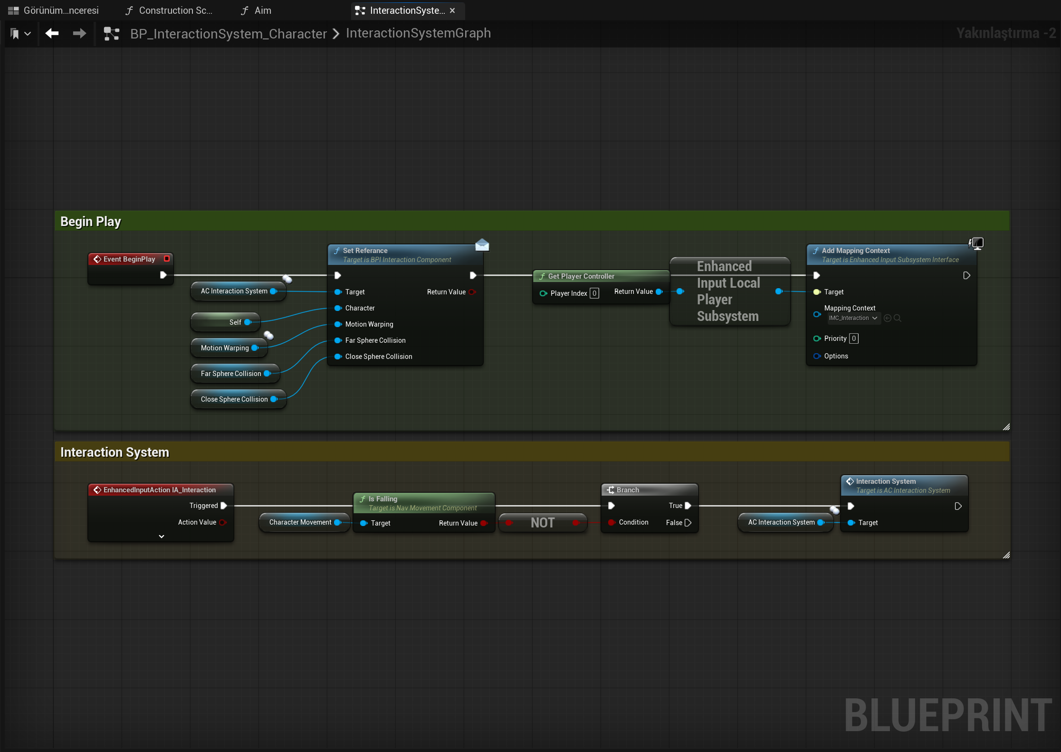Viewport: 1061px width, 752px height.
Task: Click the Branch True exec pin
Action: [x=688, y=506]
